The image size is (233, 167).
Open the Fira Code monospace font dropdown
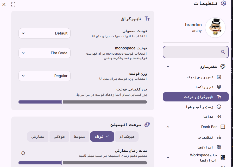click(x=45, y=53)
